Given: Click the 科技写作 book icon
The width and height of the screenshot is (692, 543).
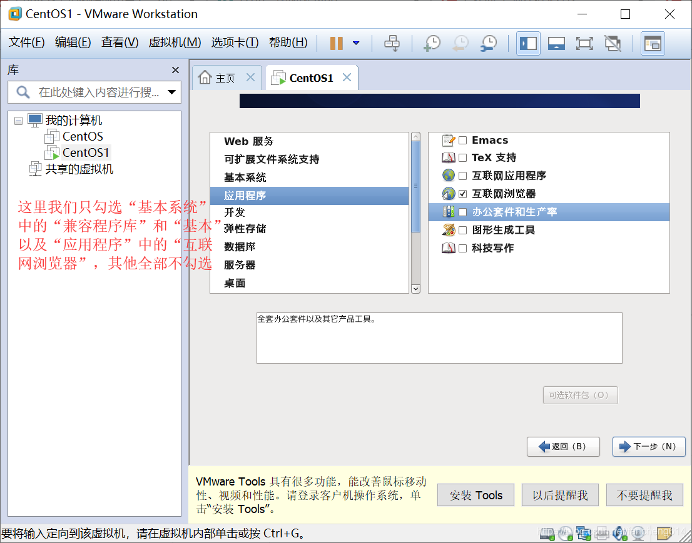Looking at the screenshot, I should click(x=449, y=247).
